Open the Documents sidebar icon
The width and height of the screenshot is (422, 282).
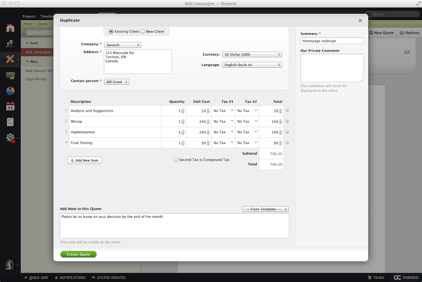[10, 122]
